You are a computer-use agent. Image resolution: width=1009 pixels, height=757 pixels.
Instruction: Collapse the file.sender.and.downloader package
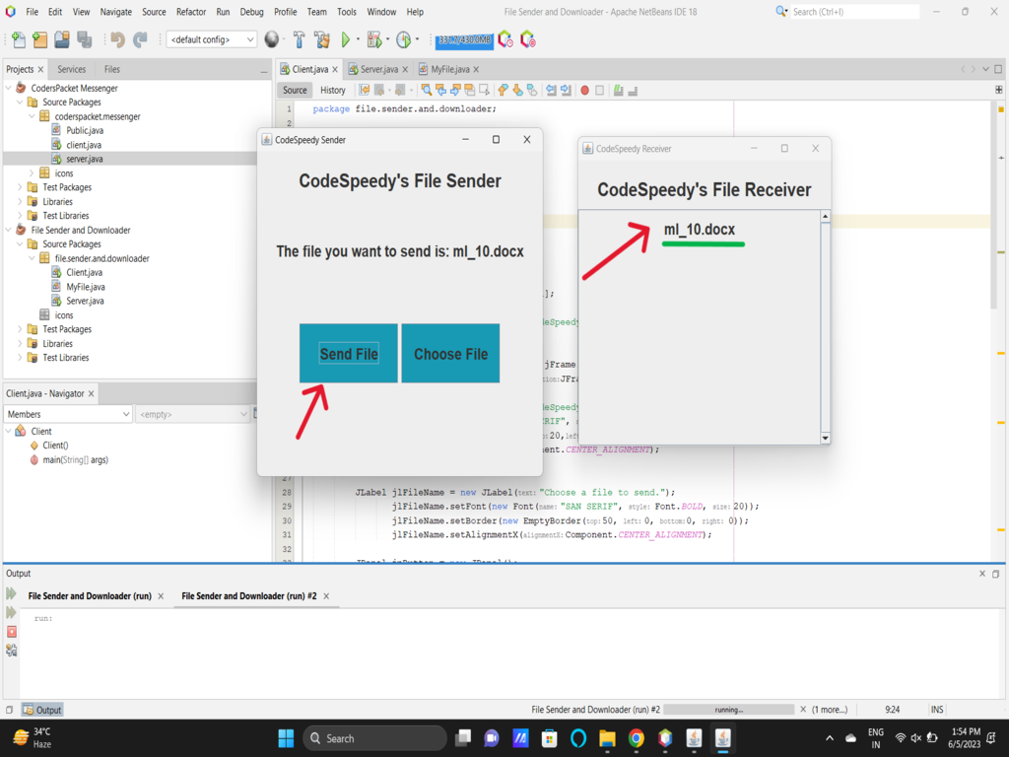[32, 258]
